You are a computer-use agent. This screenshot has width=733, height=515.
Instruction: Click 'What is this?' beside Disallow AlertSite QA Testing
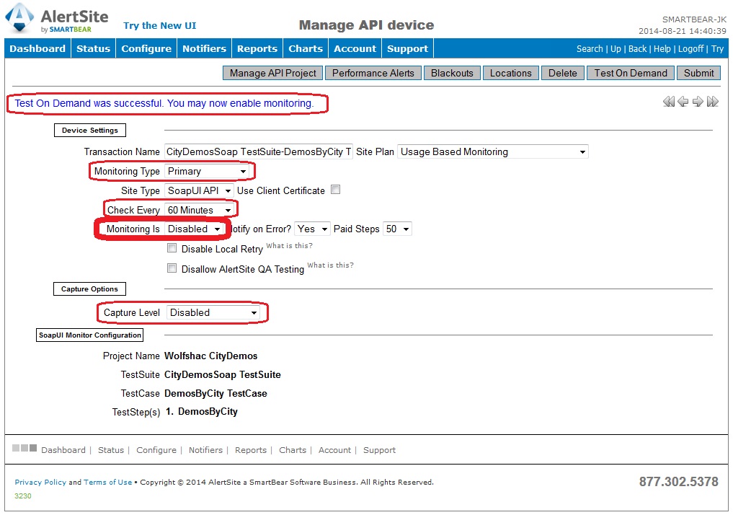pyautogui.click(x=331, y=265)
